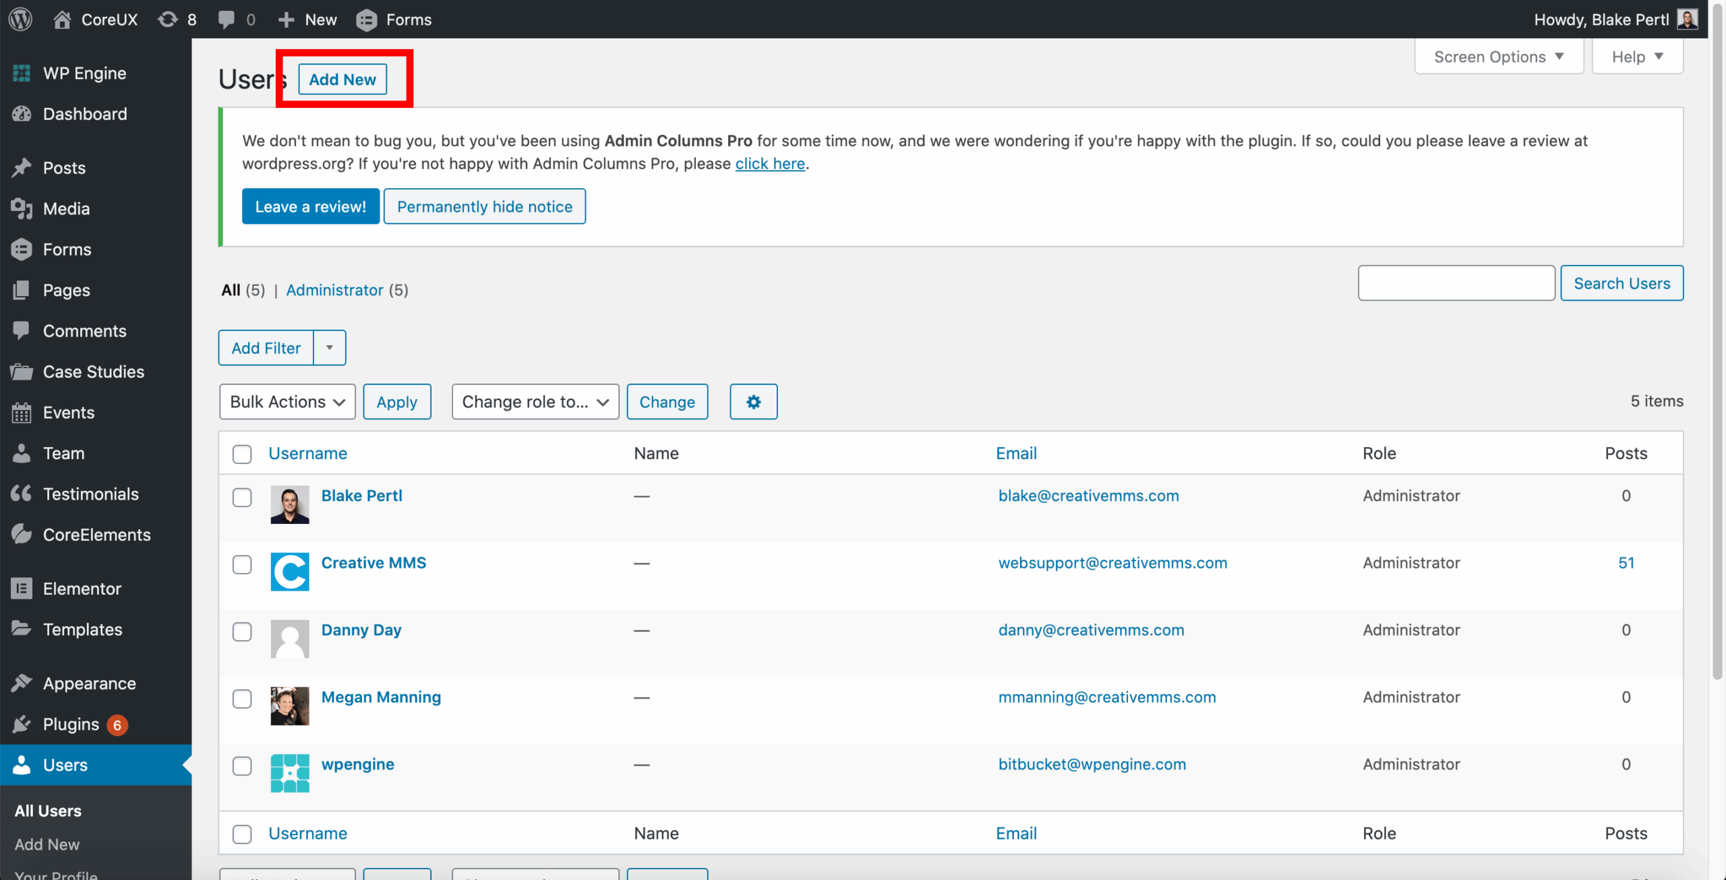
Task: Check the box for wpengine user
Action: coord(242,766)
